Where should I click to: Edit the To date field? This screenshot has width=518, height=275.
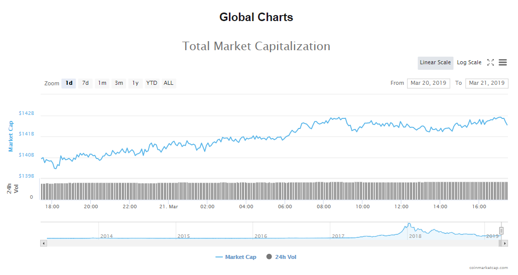tap(486, 83)
